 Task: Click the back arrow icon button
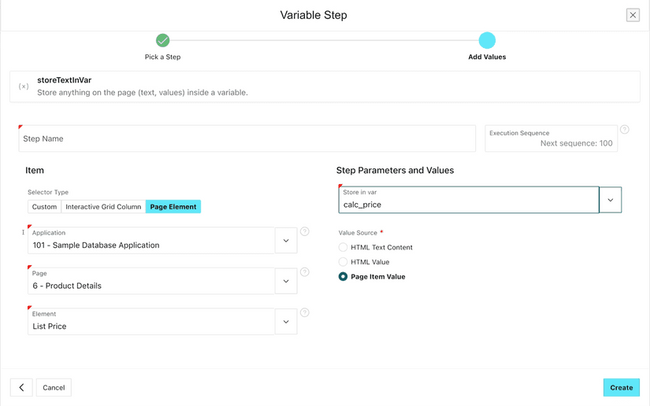click(x=21, y=387)
